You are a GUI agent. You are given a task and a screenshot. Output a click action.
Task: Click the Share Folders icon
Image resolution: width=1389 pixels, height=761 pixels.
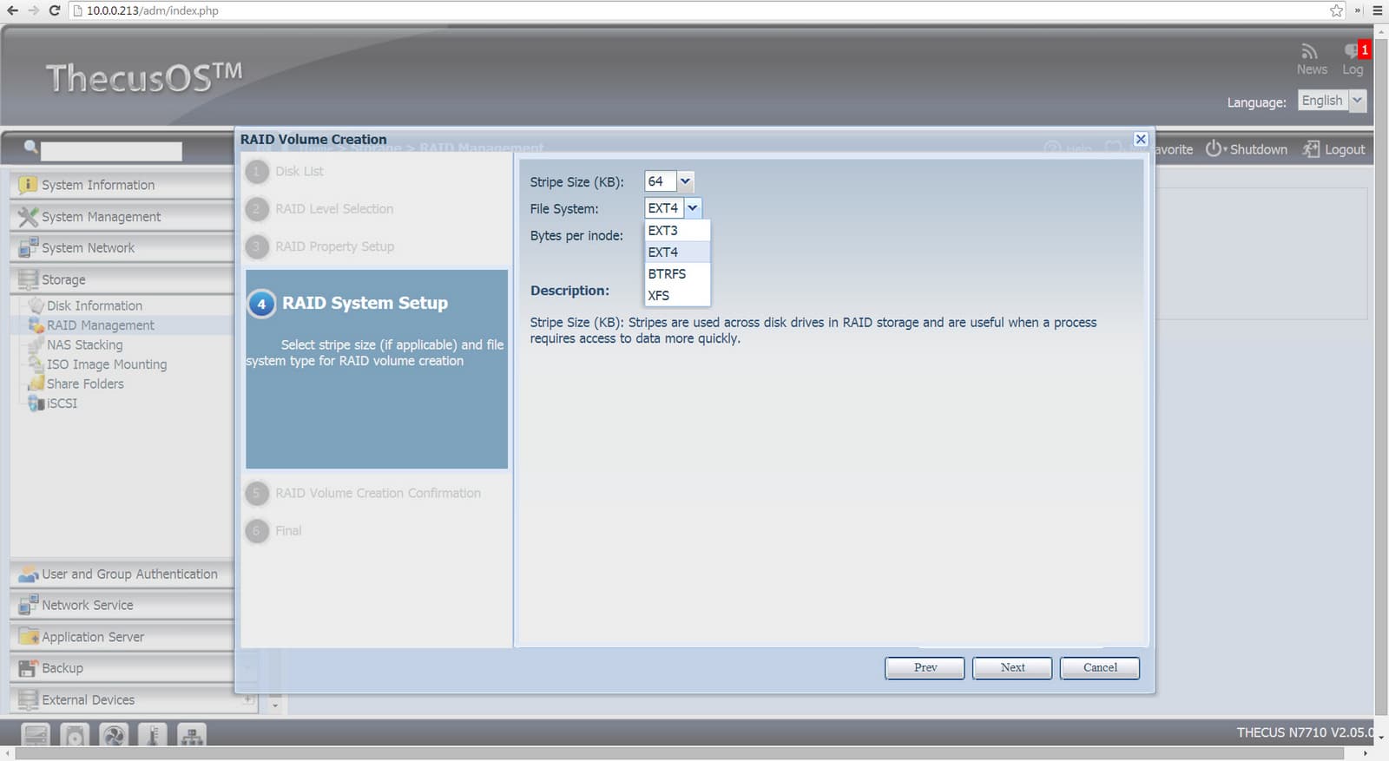click(x=36, y=384)
